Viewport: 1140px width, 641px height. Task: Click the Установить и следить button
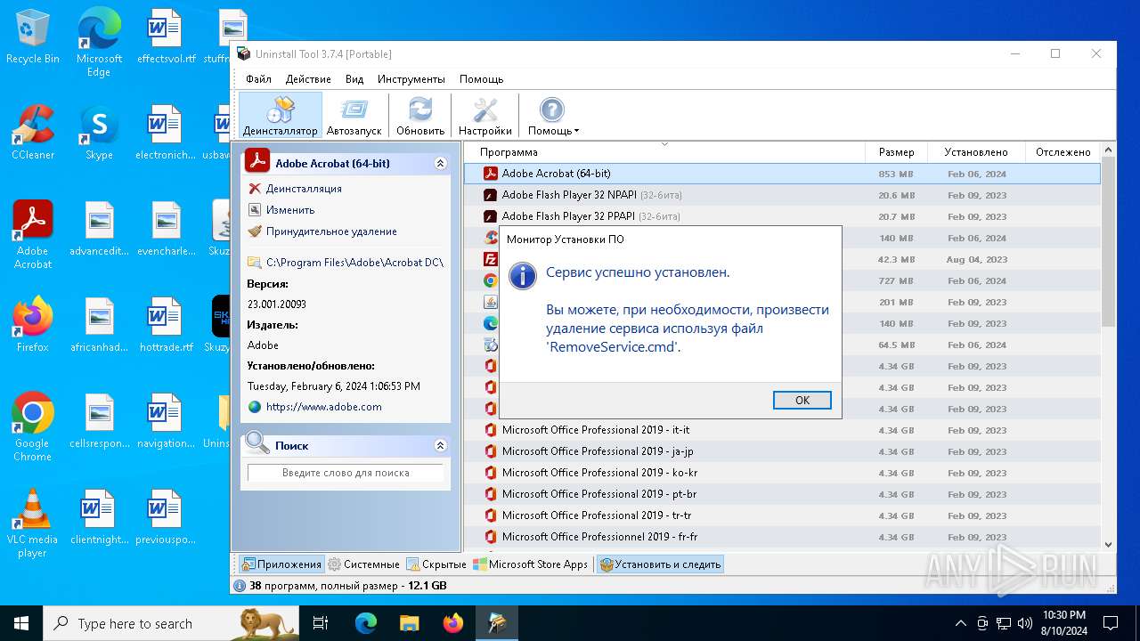tap(660, 564)
